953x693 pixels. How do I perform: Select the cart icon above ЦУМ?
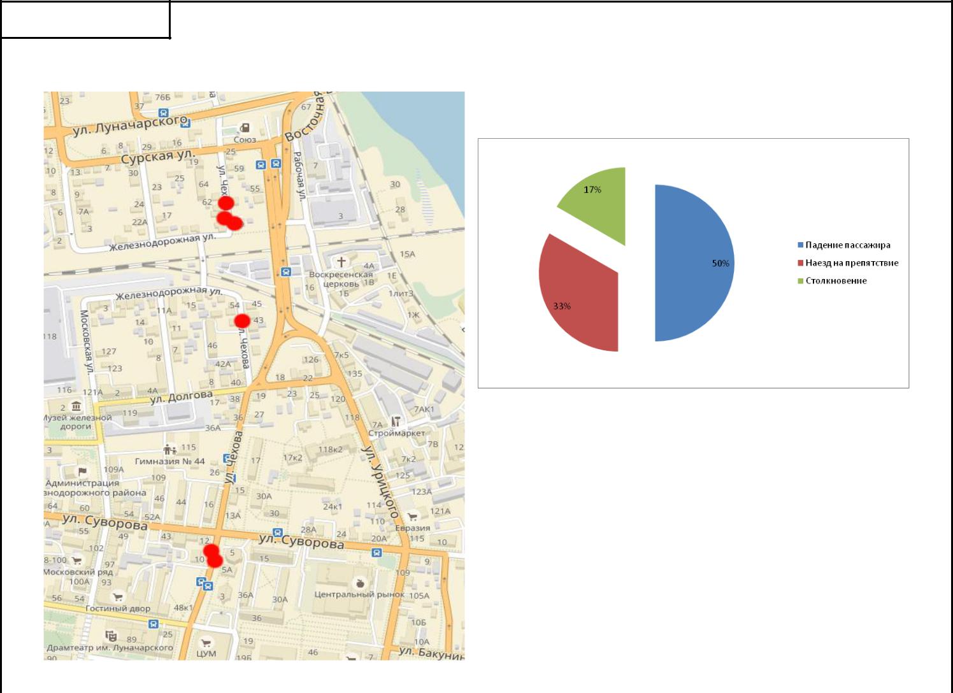pos(206,643)
